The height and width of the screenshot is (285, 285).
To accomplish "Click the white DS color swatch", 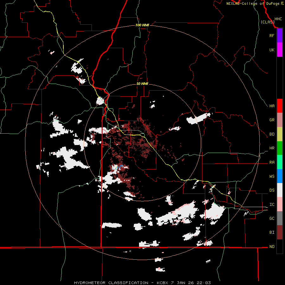I will [x=280, y=190].
